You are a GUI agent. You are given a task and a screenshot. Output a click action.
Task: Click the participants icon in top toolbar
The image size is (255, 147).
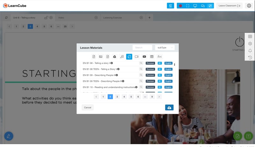[171, 6]
